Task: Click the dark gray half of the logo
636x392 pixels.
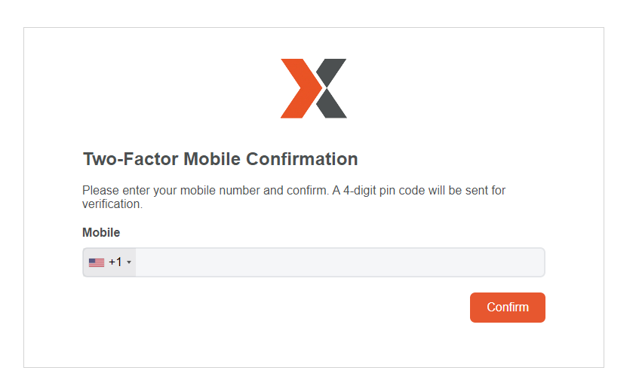Action: click(x=333, y=89)
